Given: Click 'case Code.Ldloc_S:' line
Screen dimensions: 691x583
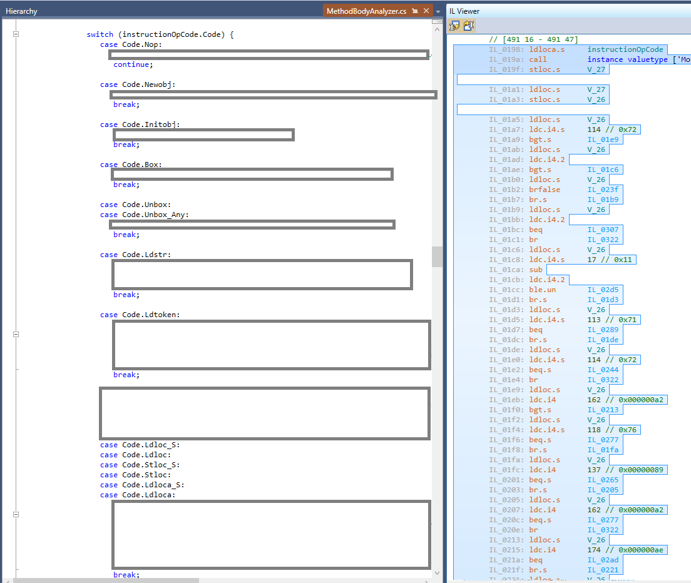Looking at the screenshot, I should click(x=140, y=445).
